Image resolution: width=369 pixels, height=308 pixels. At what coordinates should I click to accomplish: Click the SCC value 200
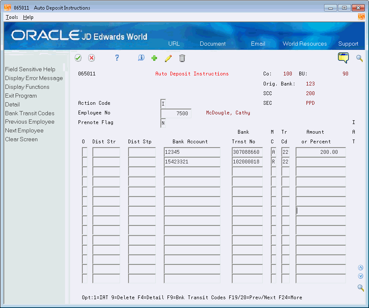310,93
